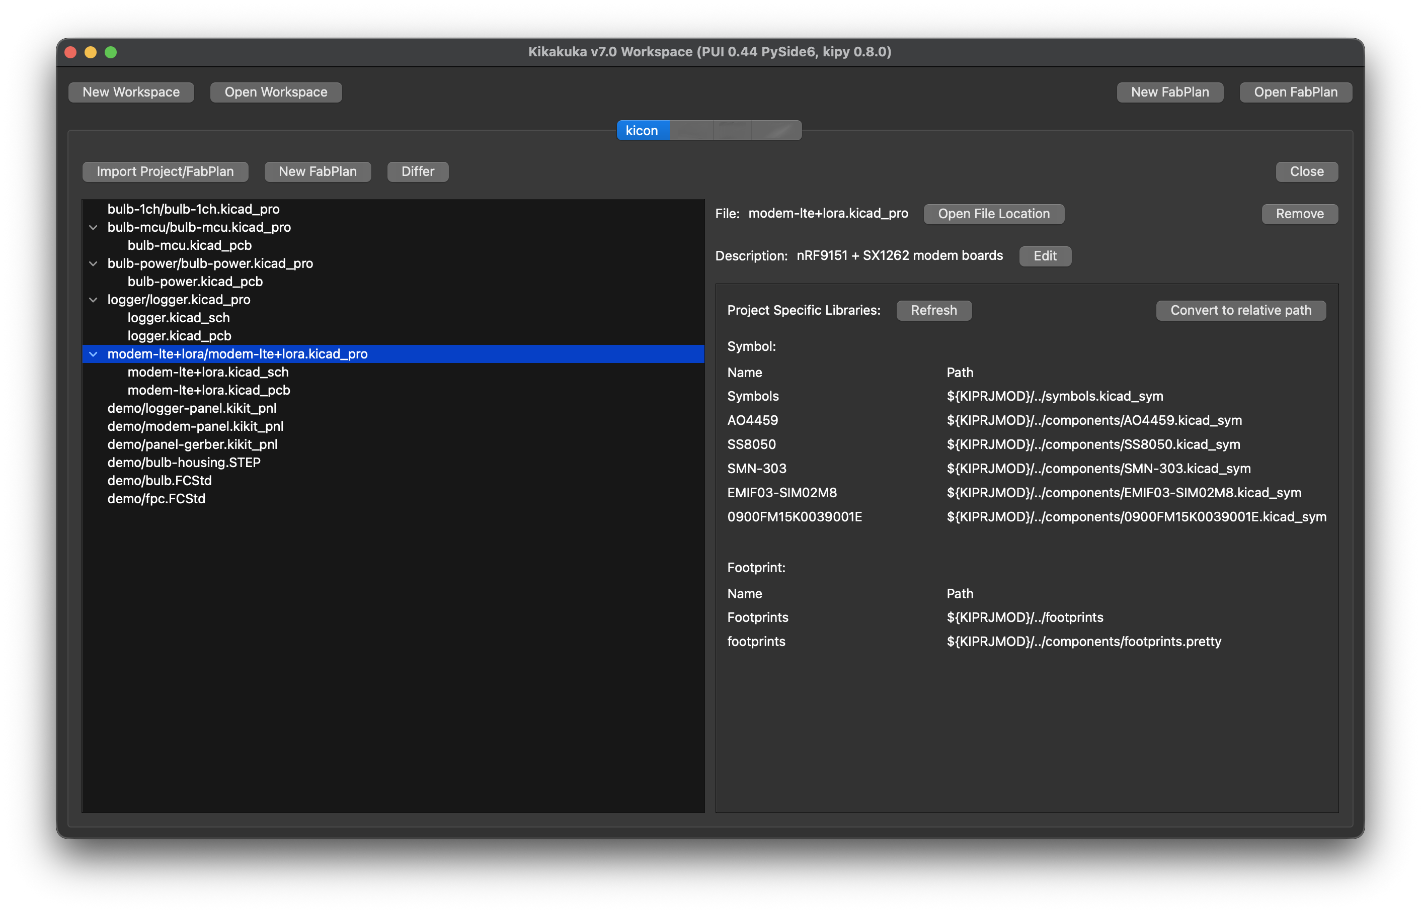Screen dimensions: 1421x913
Task: Remove the modem-lte+lora project
Action: click(1299, 214)
